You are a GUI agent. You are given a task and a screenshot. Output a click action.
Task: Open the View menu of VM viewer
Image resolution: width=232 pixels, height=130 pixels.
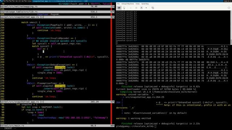pyautogui.click(x=138, y=4)
